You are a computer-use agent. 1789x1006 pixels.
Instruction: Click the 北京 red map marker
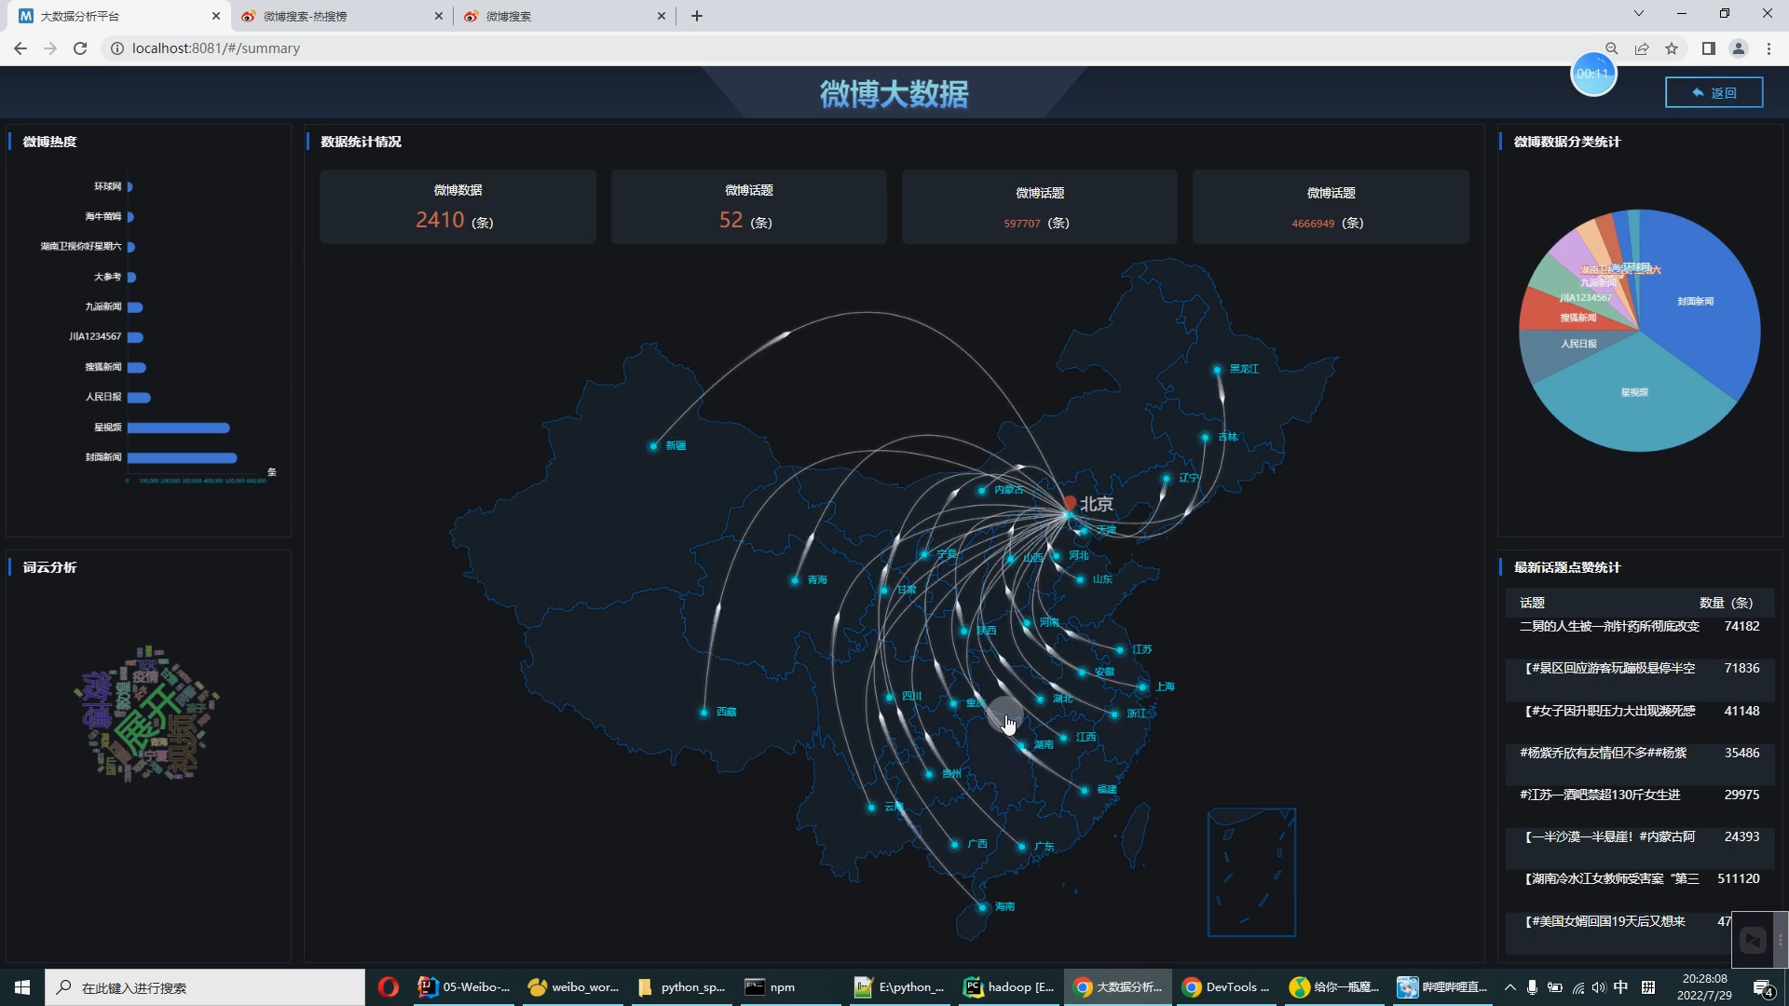pyautogui.click(x=1070, y=503)
